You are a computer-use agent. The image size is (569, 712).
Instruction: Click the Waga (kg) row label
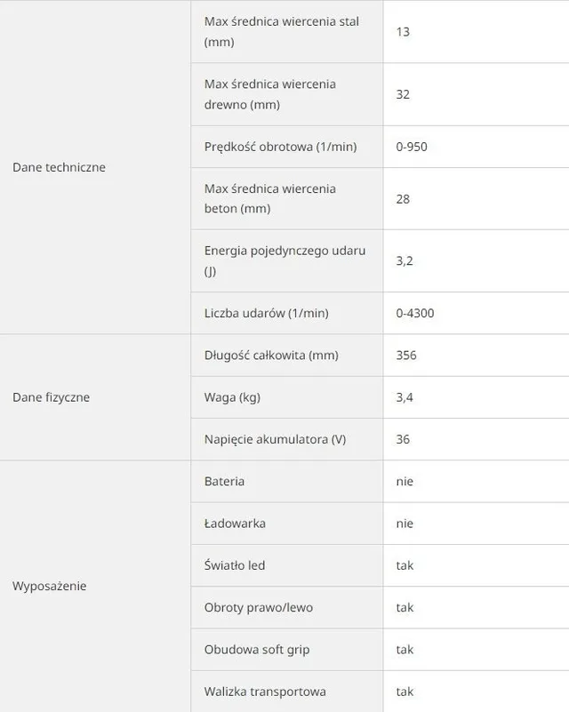click(x=233, y=397)
